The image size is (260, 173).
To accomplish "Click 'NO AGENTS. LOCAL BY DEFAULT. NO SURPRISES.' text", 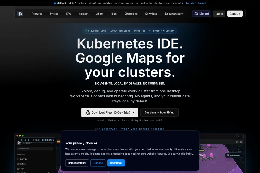I will pyautogui.click(x=130, y=84).
